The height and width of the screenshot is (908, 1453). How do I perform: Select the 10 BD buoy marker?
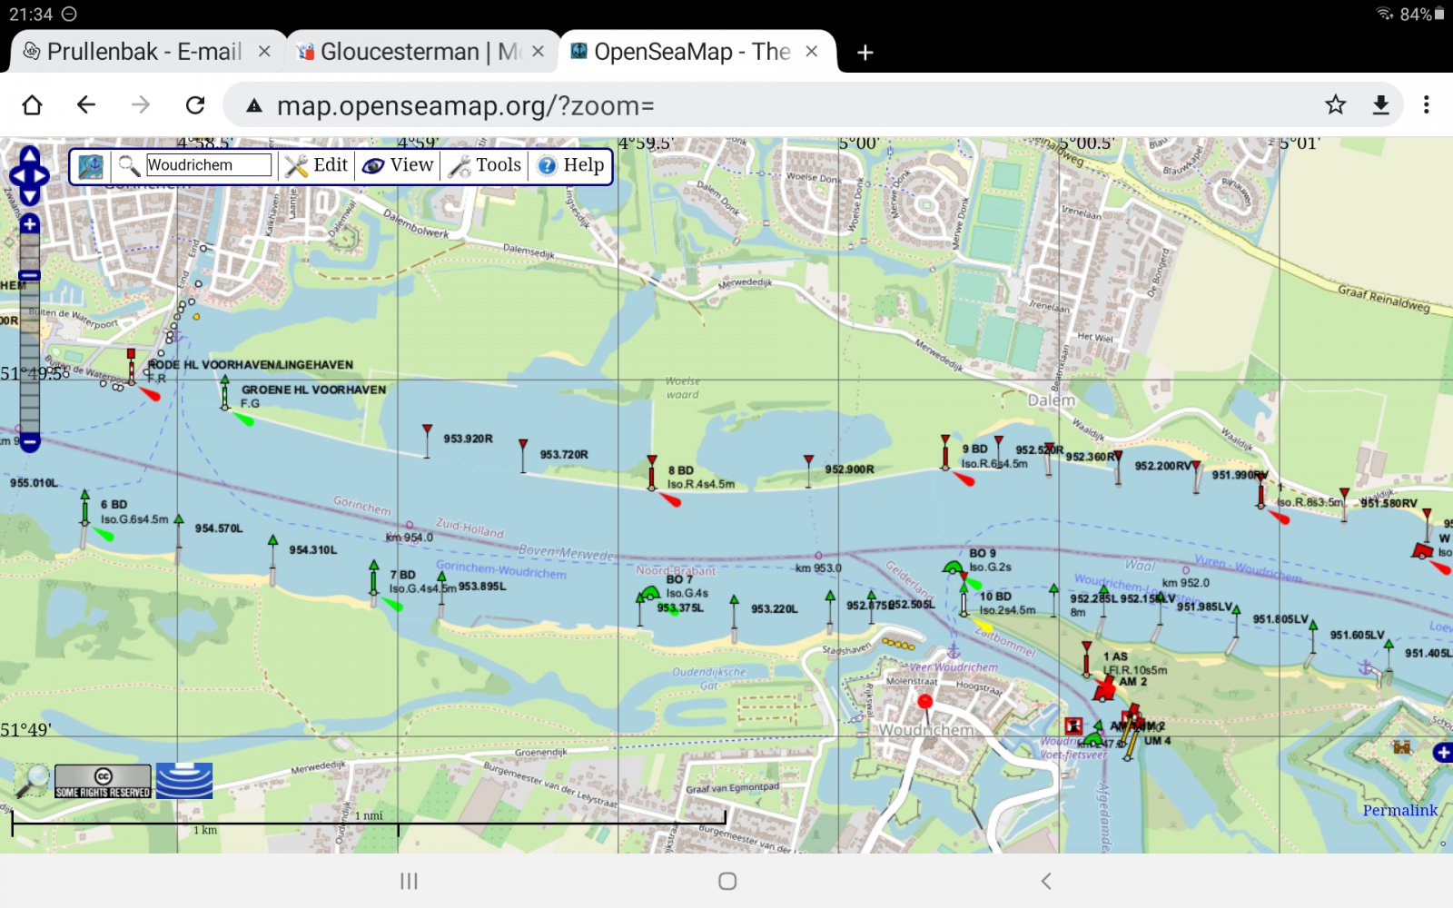coord(964,598)
